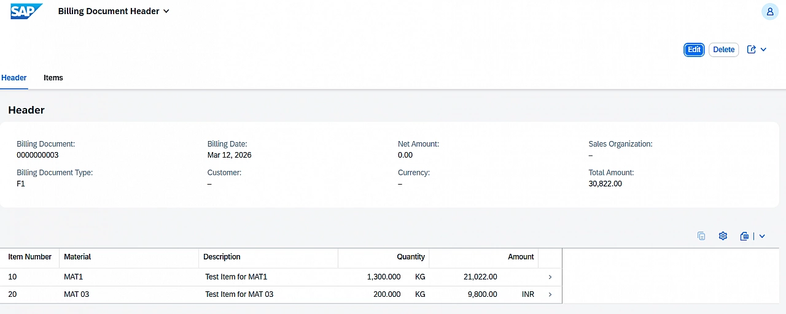Export table to spreadsheet icon
Viewport: 786px width, 314px height.
point(744,236)
